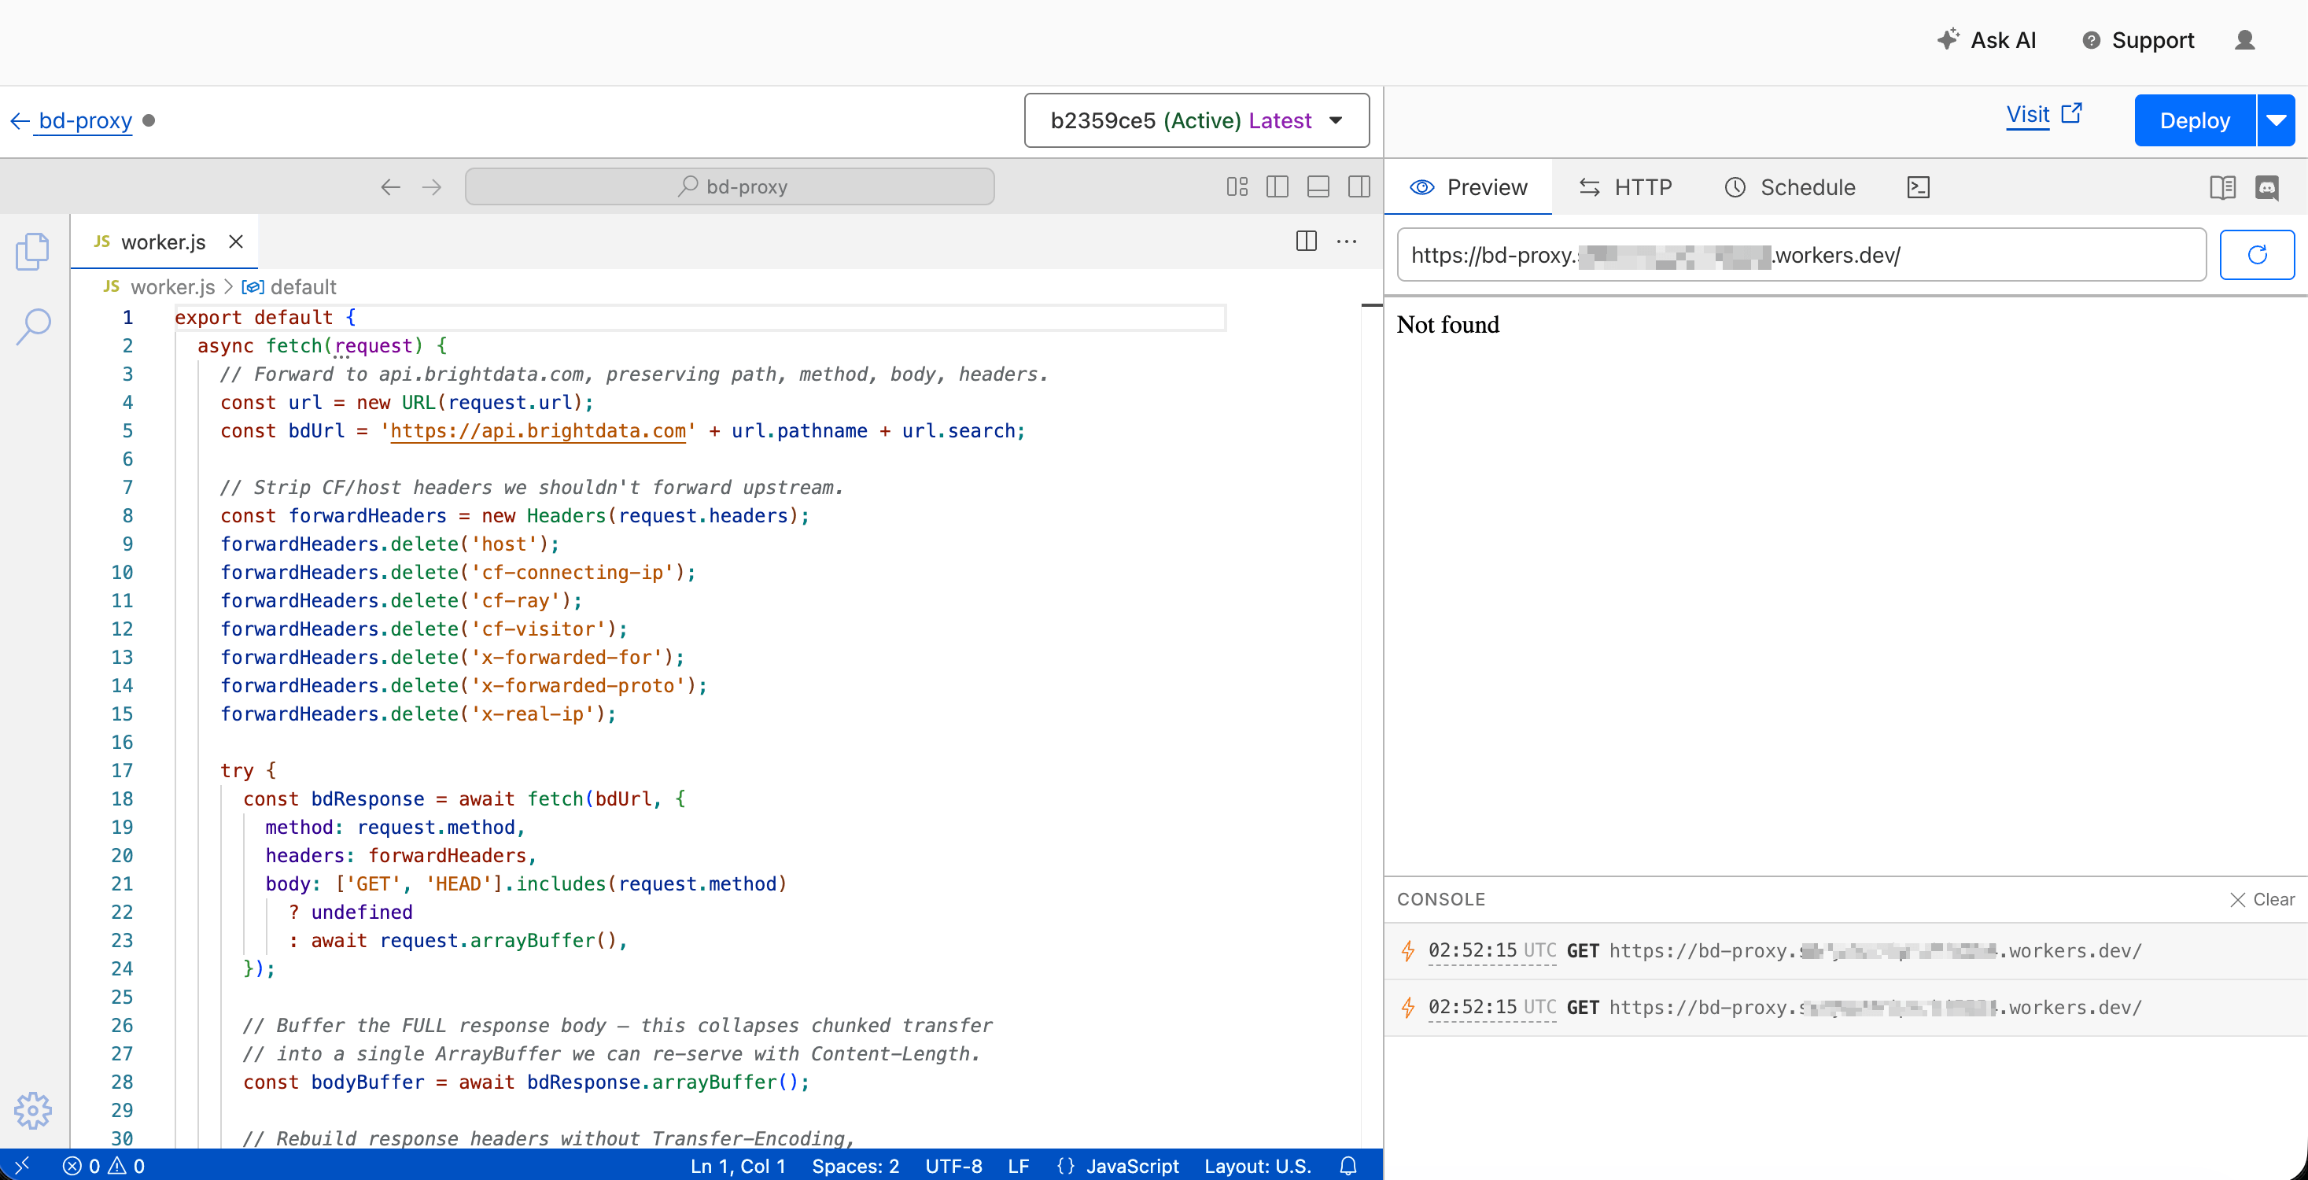Change encoding via UTF-8 status item
This screenshot has height=1180, width=2308.
(x=954, y=1166)
